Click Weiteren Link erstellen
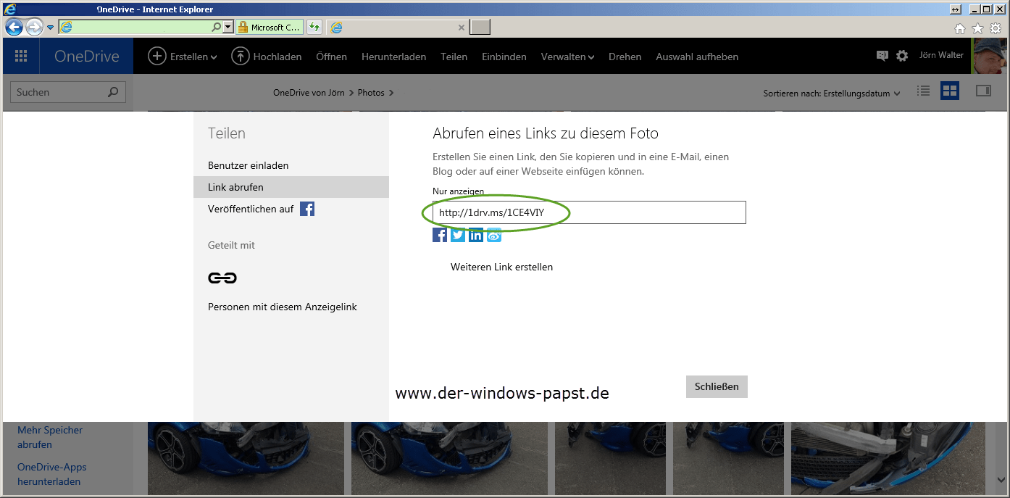This screenshot has height=498, width=1010. pos(501,267)
